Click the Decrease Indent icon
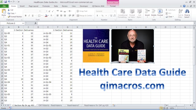Image resolution: width=196 pixels, height=110 pixels. 70,16
